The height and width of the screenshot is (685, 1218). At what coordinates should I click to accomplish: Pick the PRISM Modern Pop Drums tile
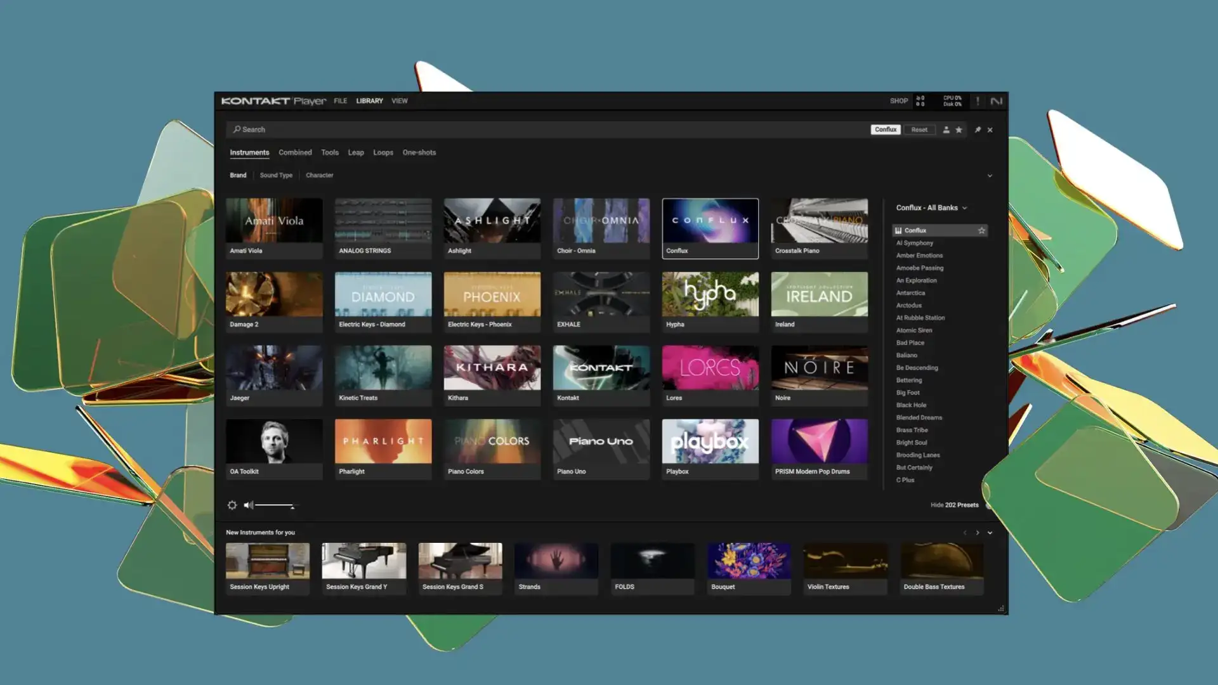pos(820,449)
